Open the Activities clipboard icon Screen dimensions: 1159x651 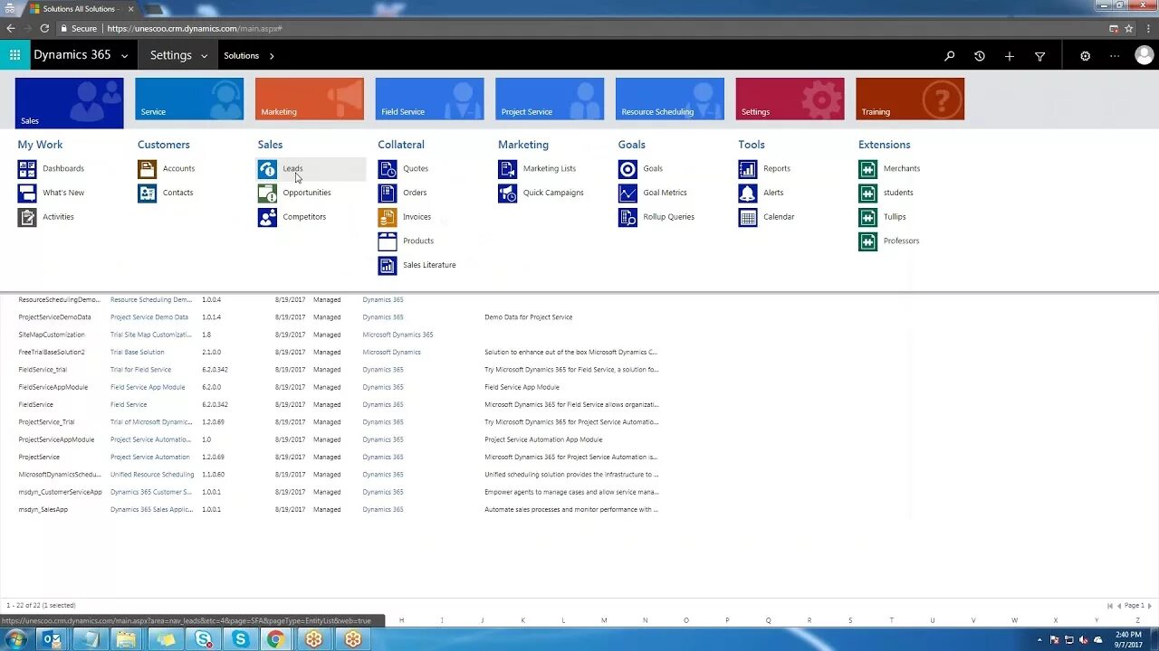pyautogui.click(x=27, y=217)
